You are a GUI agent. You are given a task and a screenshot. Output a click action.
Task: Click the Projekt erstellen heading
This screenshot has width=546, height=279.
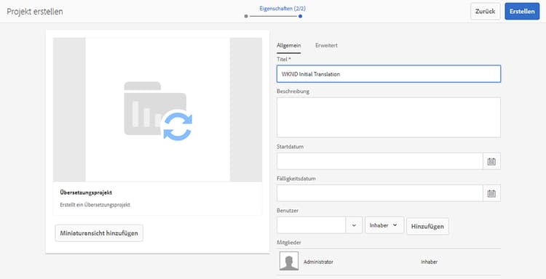35,11
